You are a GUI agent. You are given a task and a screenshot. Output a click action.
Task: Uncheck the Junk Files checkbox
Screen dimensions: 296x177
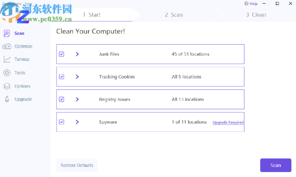click(x=62, y=54)
